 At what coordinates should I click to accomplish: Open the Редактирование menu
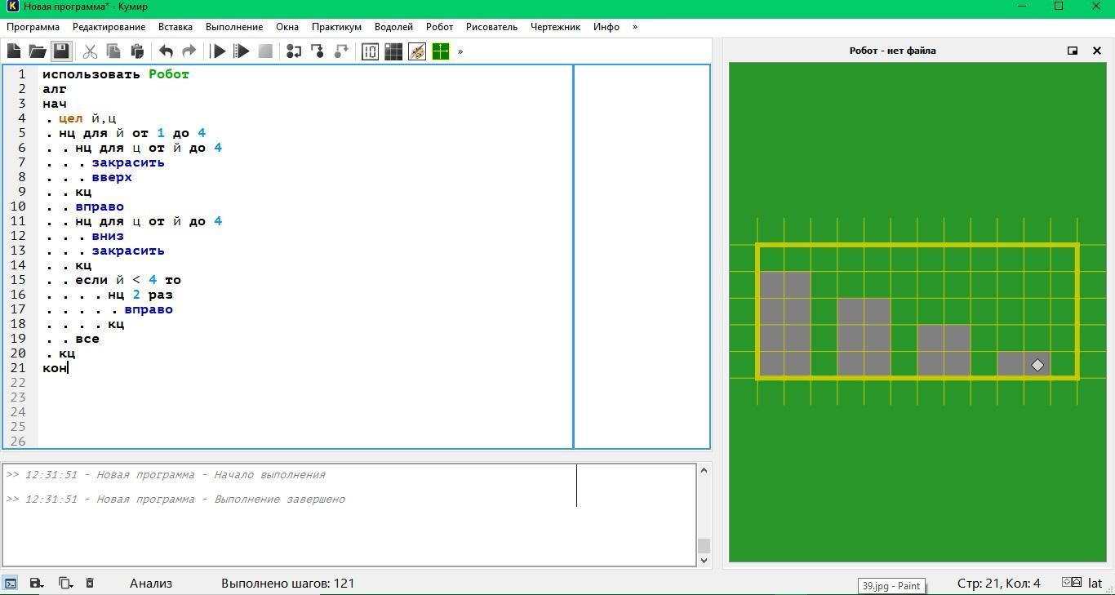coord(109,27)
